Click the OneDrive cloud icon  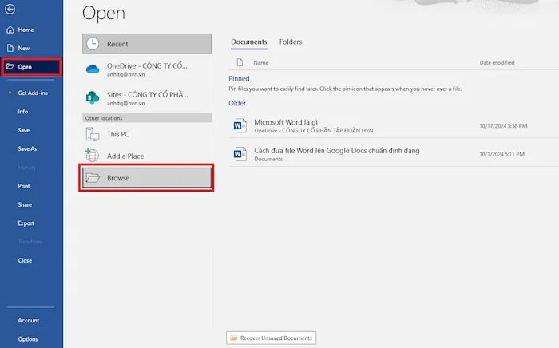tap(93, 69)
